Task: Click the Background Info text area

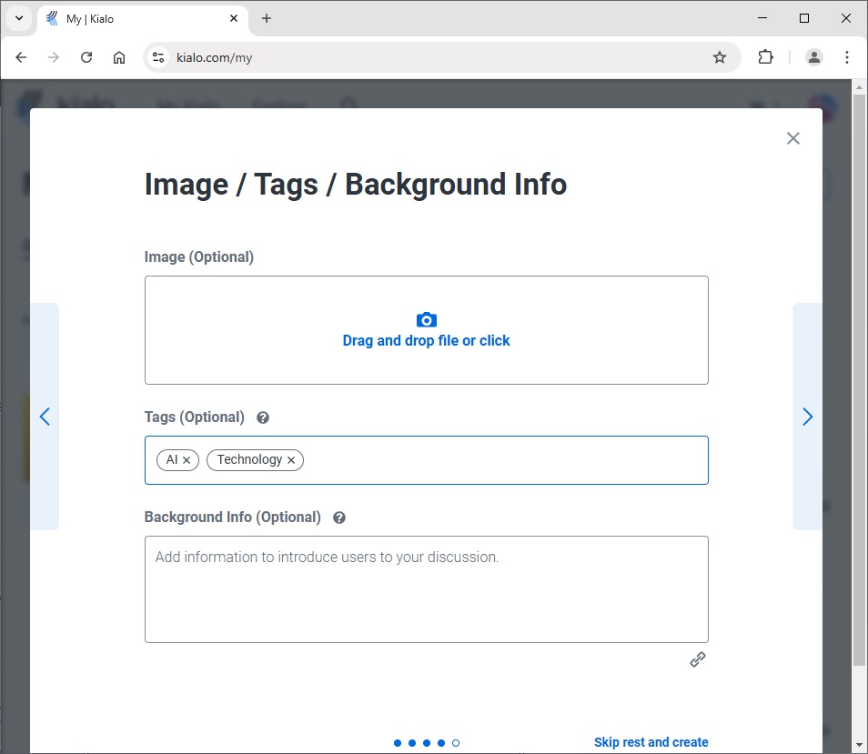Action: point(426,589)
